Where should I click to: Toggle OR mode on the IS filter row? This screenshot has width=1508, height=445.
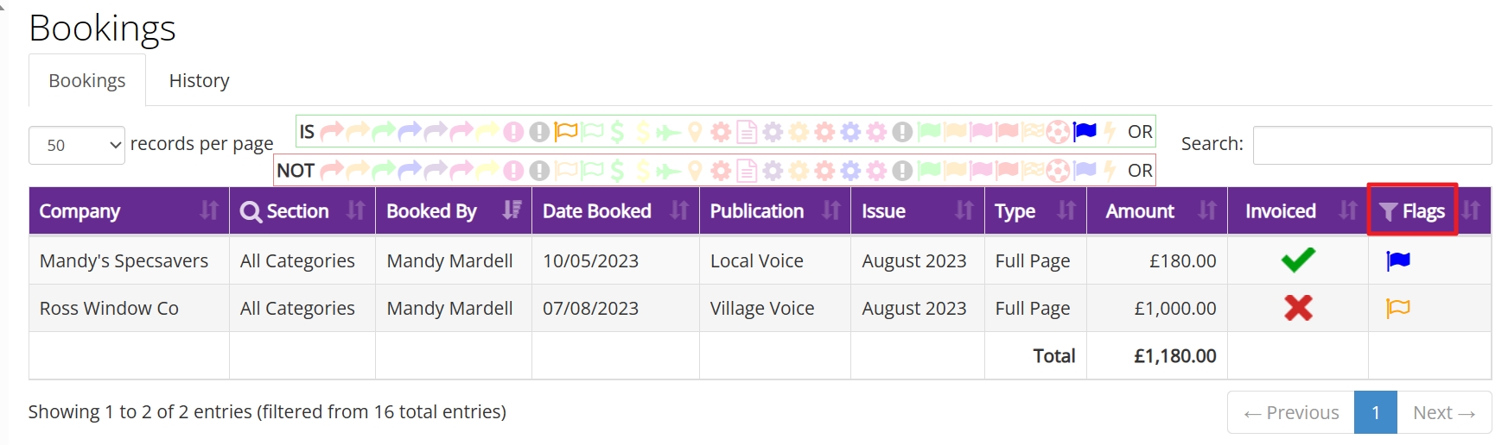[1140, 132]
